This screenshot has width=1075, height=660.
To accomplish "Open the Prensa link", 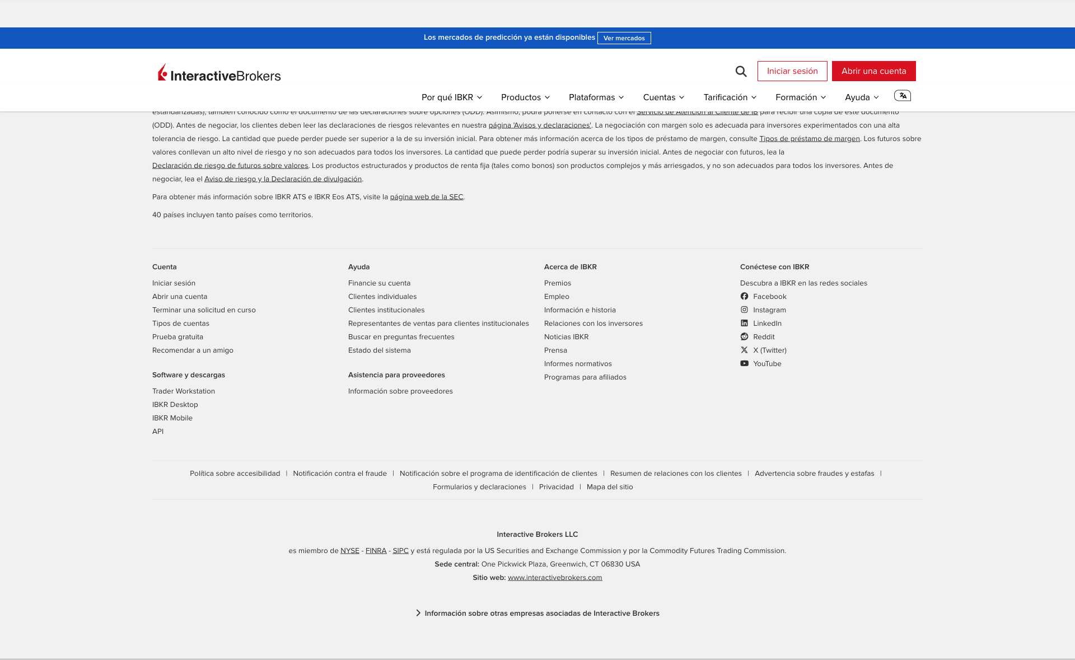I will coord(555,350).
